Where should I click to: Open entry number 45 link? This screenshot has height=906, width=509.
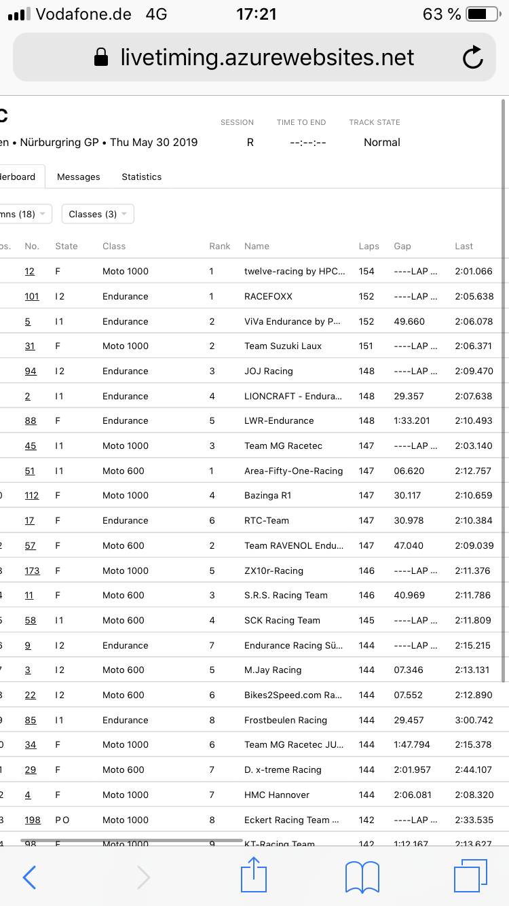31,446
